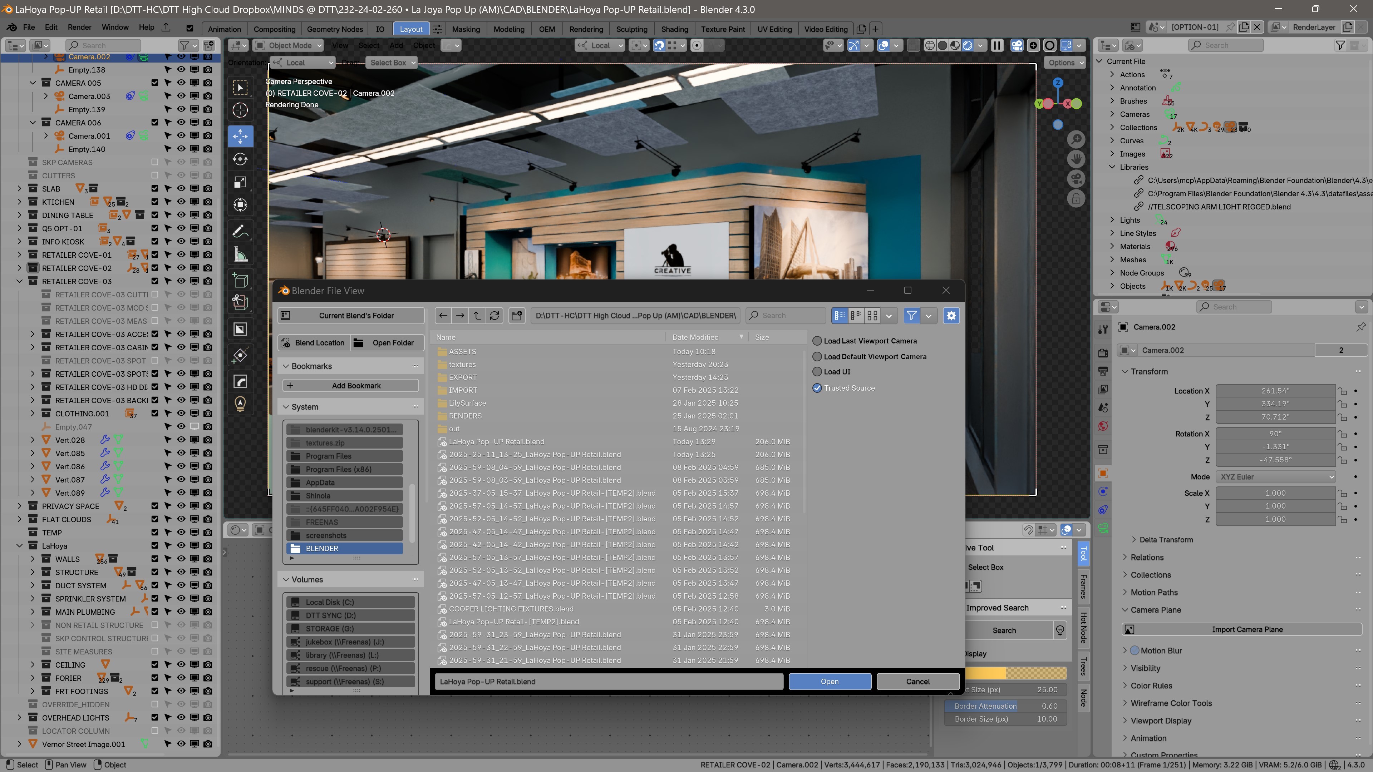This screenshot has width=1373, height=772.
Task: Open the Object Mode dropdown
Action: 288,45
